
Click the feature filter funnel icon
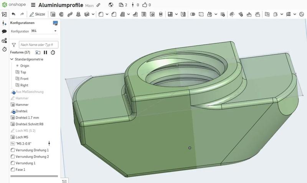[x=14, y=45]
